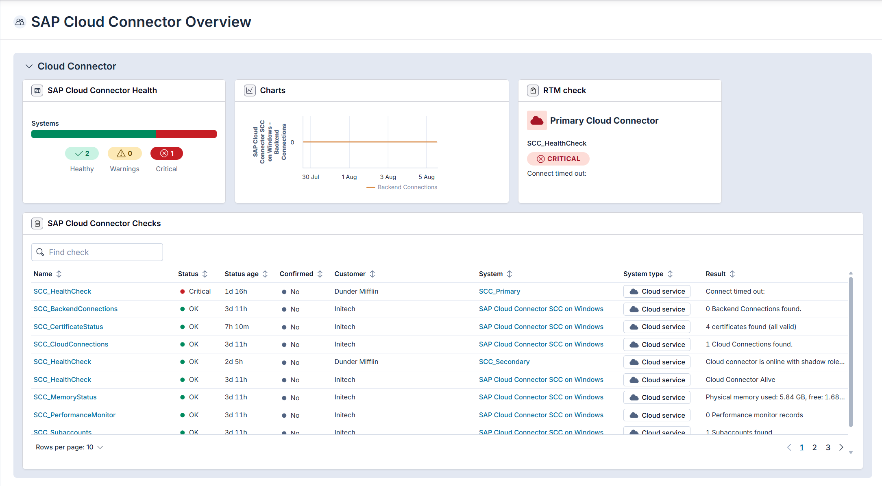The width and height of the screenshot is (882, 486).
Task: Click the 'Cloud Connector Alive' result
Action: [740, 379]
